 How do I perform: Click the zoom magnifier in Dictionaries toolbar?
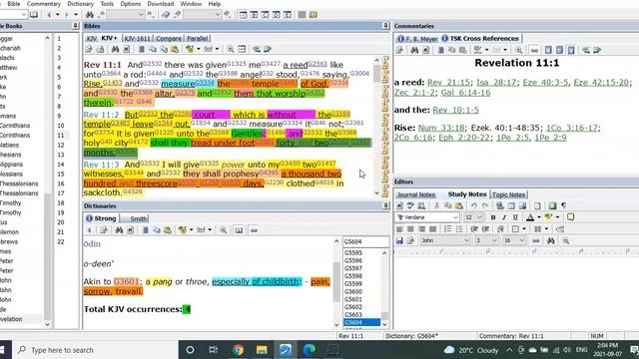pos(223,230)
